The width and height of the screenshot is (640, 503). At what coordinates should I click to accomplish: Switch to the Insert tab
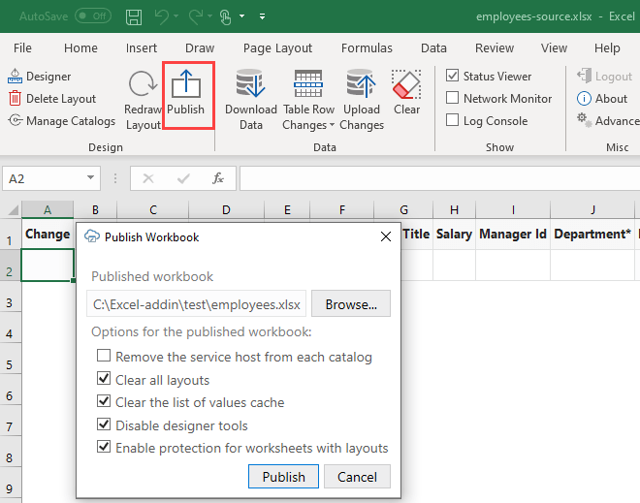click(142, 48)
